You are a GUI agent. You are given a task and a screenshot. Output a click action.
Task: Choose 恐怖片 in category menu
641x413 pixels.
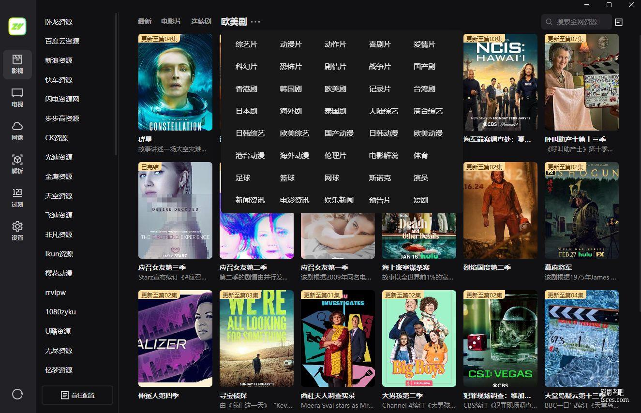(x=291, y=66)
